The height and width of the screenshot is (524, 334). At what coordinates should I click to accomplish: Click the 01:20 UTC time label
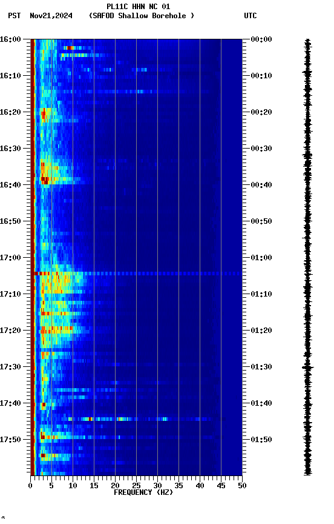tap(261, 331)
